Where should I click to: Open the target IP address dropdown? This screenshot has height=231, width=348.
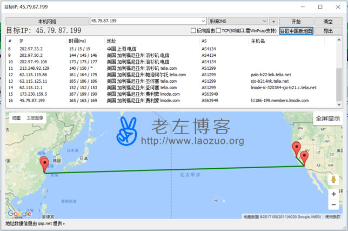click(x=203, y=21)
